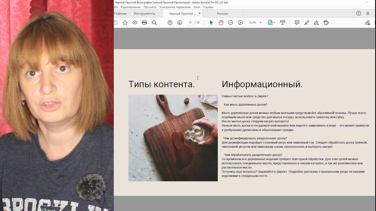Activate the hand pan tool

point(221,23)
